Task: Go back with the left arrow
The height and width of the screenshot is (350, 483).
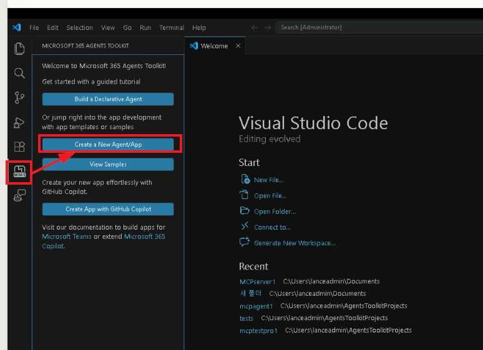Action: pyautogui.click(x=255, y=27)
